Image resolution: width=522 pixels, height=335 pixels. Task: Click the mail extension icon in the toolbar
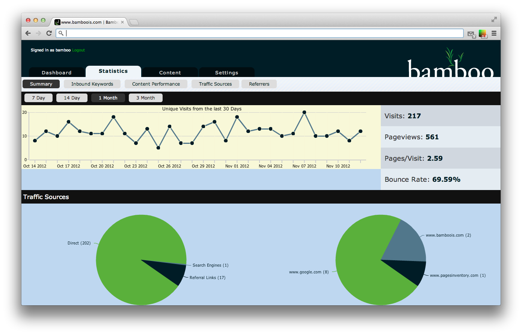(472, 33)
